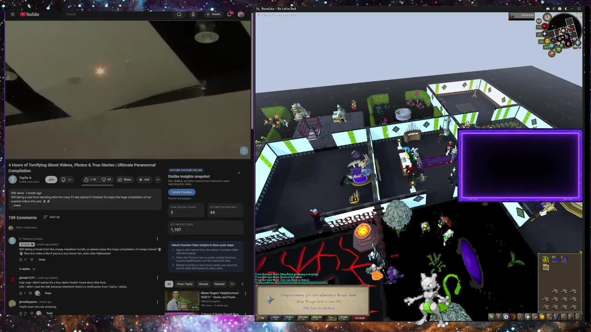Viewport: 591px width, 332px height.
Task: Start voice search with microphone icon
Action: (x=193, y=14)
